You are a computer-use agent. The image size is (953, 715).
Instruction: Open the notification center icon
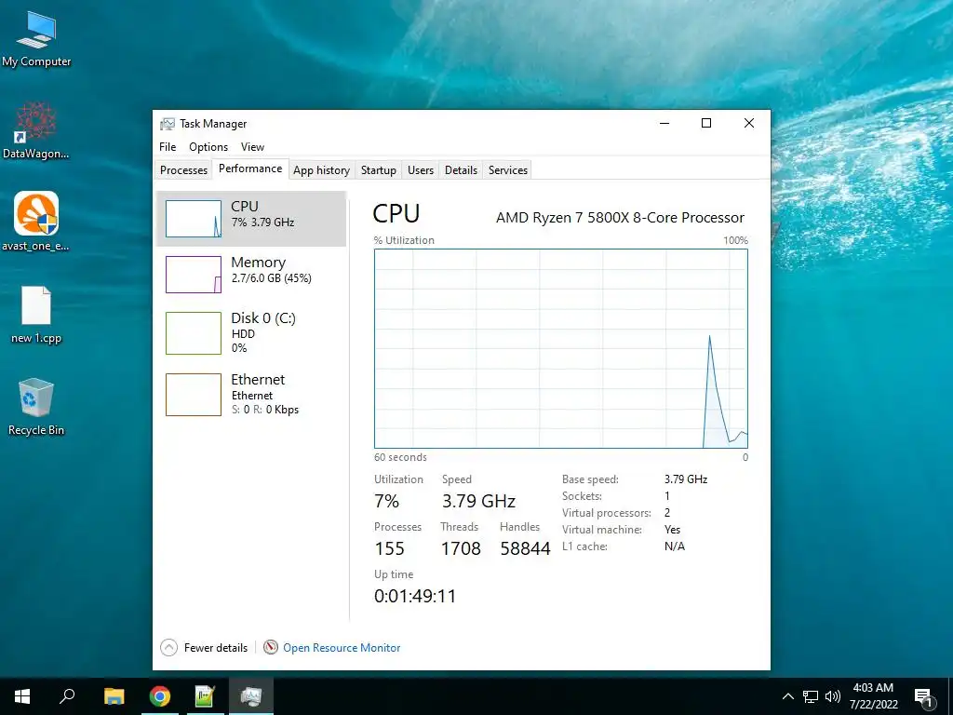coord(924,696)
